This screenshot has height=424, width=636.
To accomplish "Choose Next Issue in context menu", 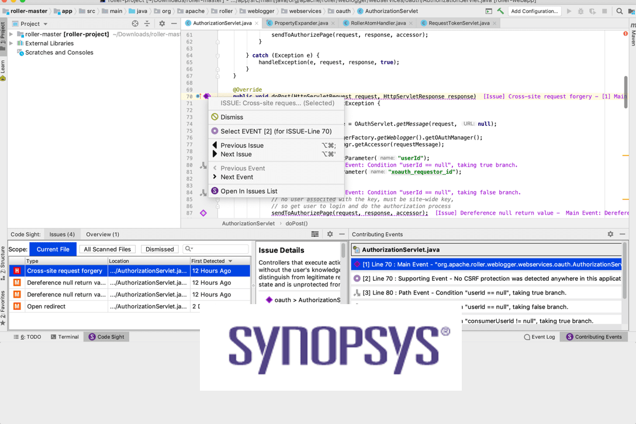I will [276, 154].
